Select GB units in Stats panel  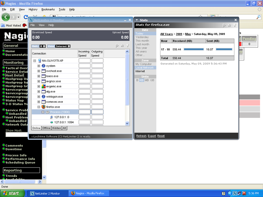pyautogui.click(x=152, y=80)
